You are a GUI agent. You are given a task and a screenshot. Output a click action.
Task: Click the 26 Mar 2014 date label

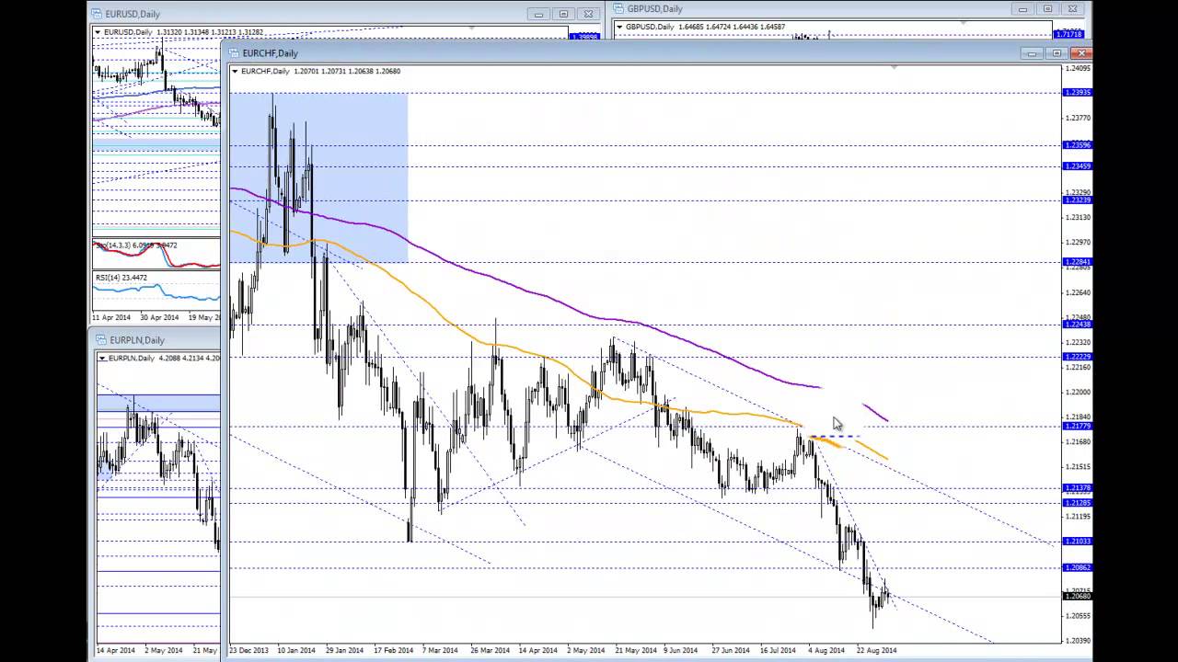490,650
